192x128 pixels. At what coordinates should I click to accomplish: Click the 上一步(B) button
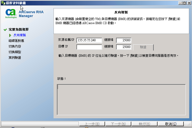coord(92,124)
